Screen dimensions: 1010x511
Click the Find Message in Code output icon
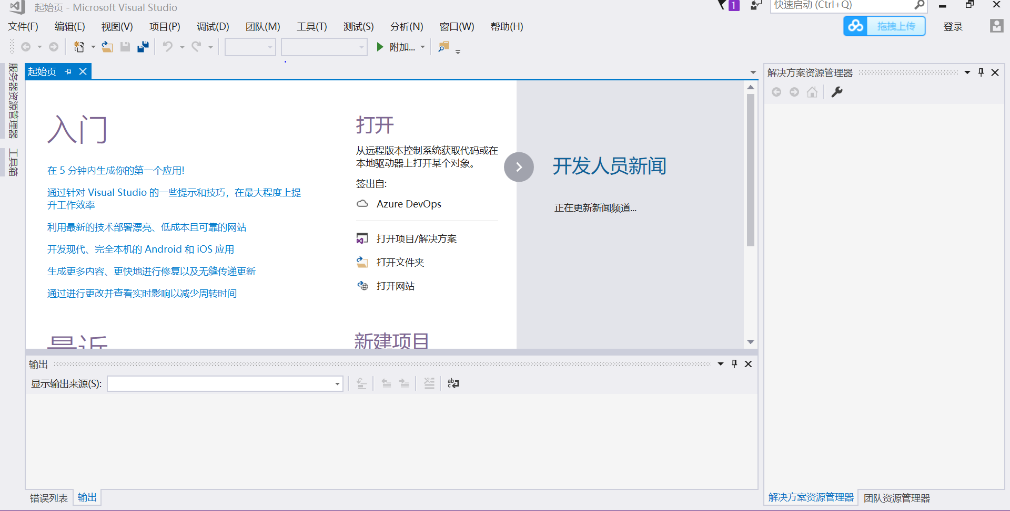coord(361,384)
